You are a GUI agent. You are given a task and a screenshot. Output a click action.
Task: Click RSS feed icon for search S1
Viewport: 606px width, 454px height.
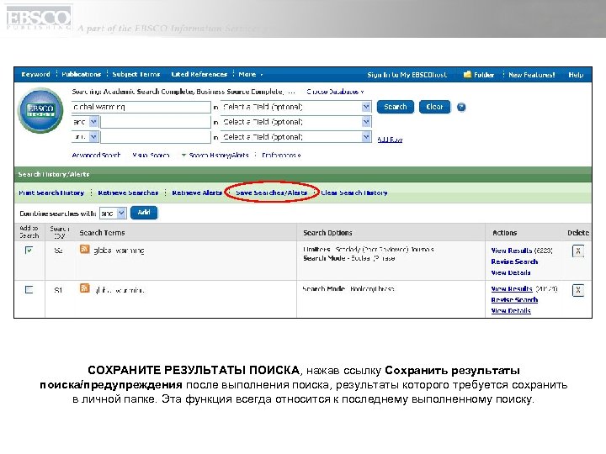click(85, 288)
